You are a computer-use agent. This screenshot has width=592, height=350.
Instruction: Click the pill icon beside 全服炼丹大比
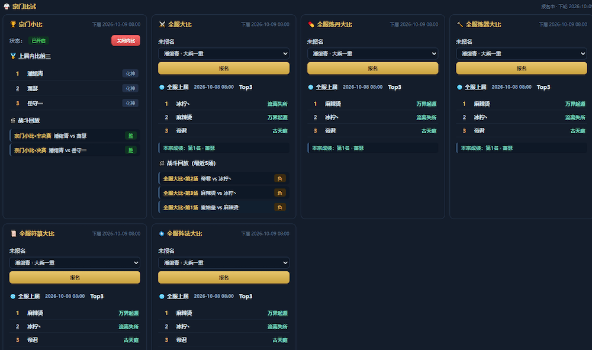[x=311, y=24]
